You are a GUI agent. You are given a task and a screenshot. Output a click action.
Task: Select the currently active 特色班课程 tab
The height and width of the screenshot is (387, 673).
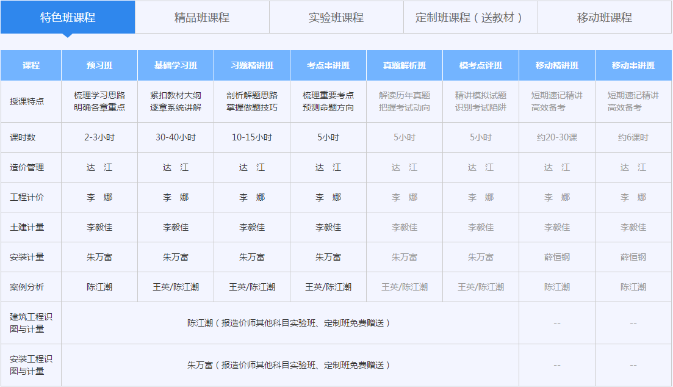click(68, 18)
